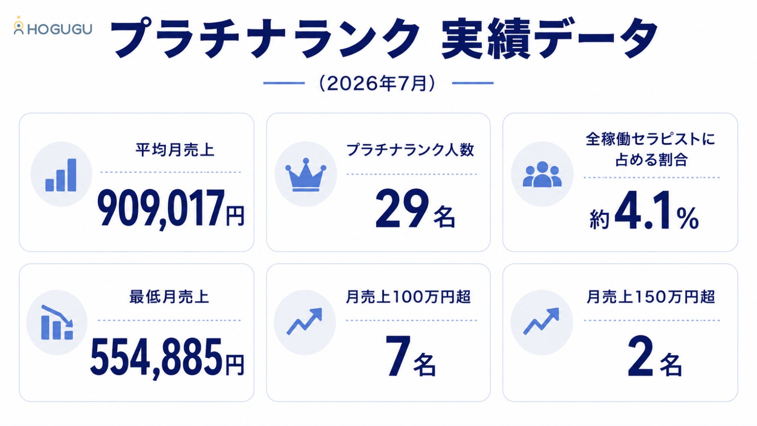The width and height of the screenshot is (757, 426).
Task: Click the 7名 value
Action: (411, 356)
